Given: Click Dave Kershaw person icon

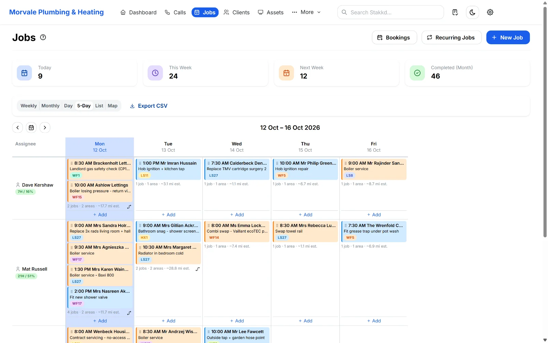Looking at the screenshot, I should click(18, 185).
